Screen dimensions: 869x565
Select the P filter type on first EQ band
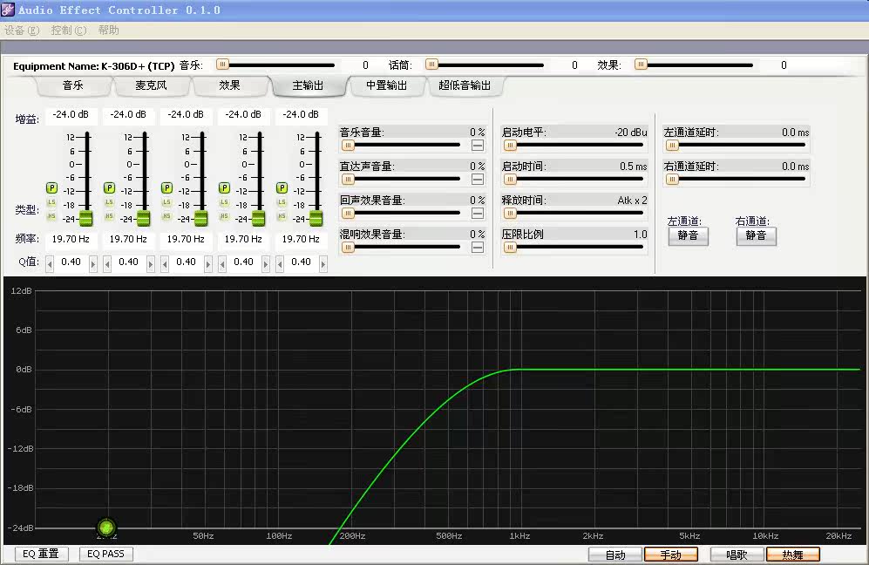click(x=51, y=187)
